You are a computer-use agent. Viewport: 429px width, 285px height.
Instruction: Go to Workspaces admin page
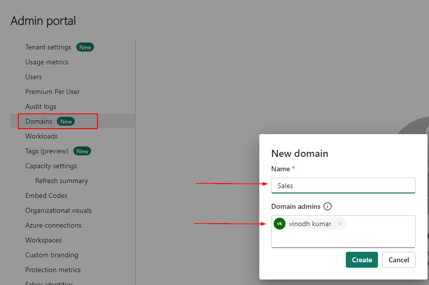coord(43,240)
